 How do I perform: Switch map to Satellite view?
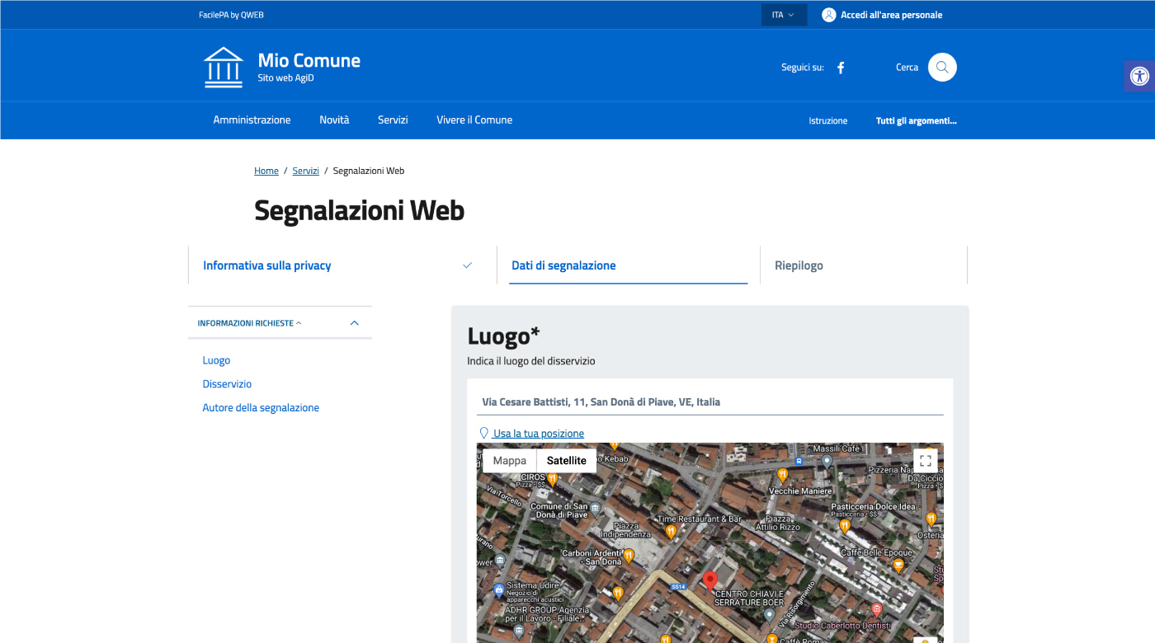pyautogui.click(x=566, y=461)
